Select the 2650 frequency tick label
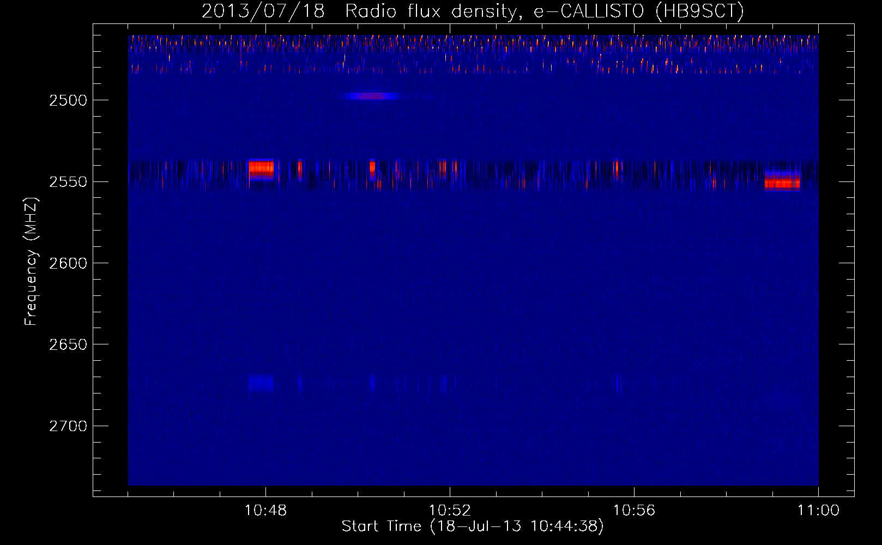Viewport: 882px width, 545px height. pos(68,344)
